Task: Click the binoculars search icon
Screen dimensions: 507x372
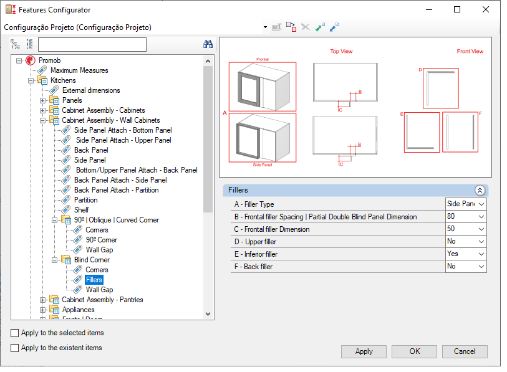Action: 208,44
